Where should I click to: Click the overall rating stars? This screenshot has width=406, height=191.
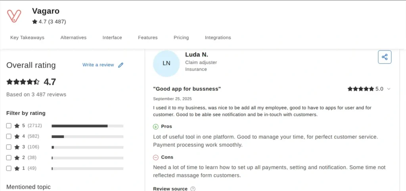click(23, 82)
